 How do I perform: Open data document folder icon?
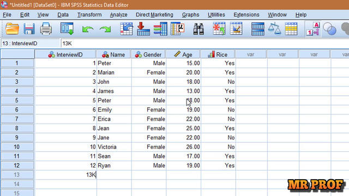12,29
